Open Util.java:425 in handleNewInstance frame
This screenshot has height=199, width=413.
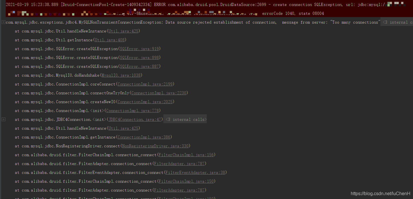(123, 31)
